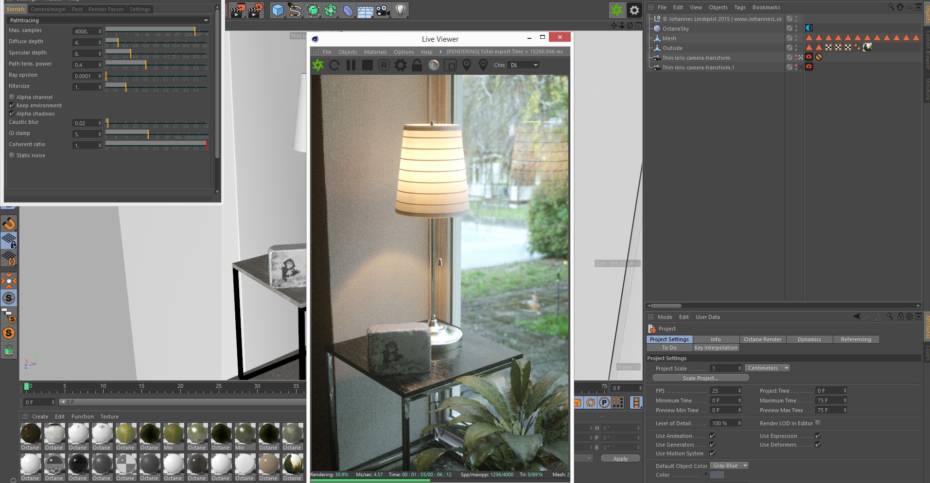Image resolution: width=930 pixels, height=483 pixels.
Task: Open the Chn DL channel dropdown
Action: tap(524, 65)
